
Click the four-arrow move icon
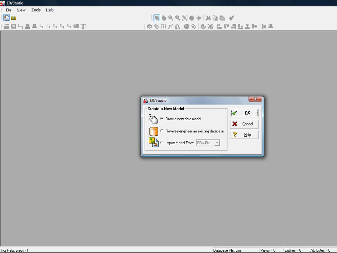click(x=198, y=18)
